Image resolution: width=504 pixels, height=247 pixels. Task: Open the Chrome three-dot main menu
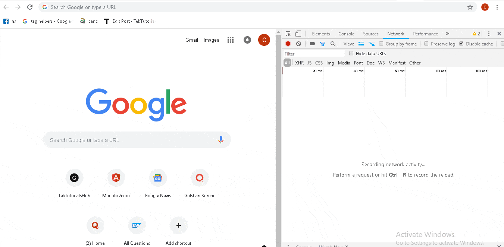point(497,7)
